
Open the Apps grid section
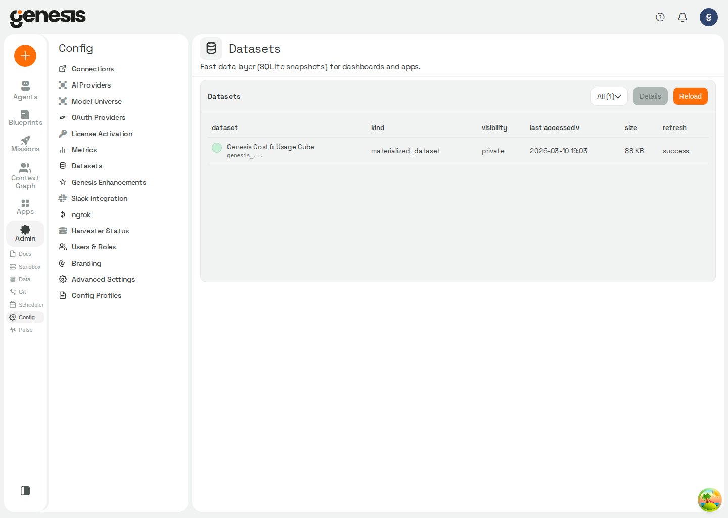[x=25, y=207]
